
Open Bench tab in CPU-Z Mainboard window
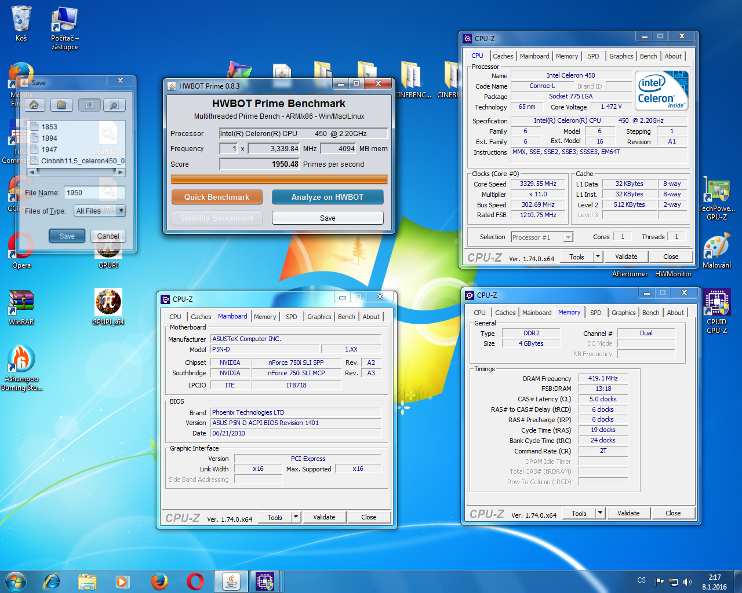[x=346, y=317]
